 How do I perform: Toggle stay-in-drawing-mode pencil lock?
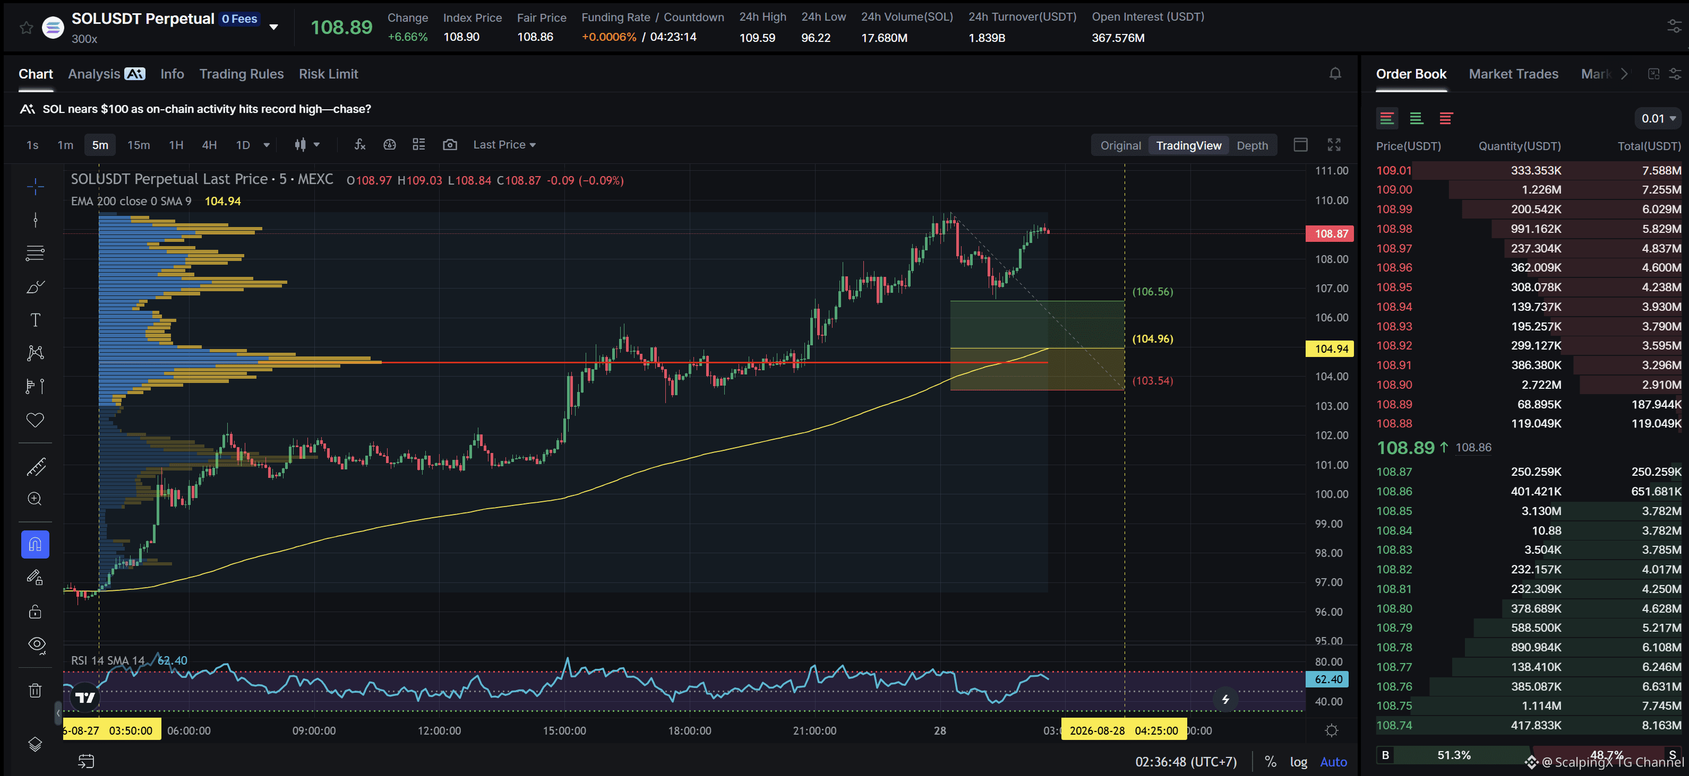click(x=36, y=578)
